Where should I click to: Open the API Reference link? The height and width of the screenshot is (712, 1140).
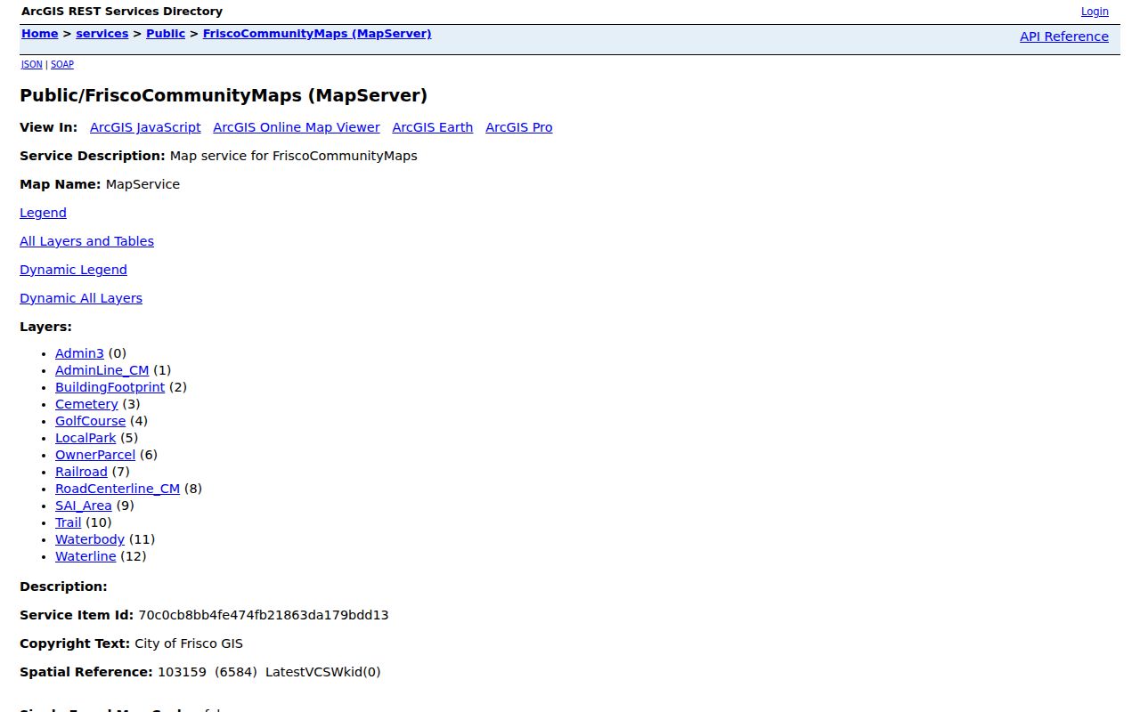[x=1064, y=36]
